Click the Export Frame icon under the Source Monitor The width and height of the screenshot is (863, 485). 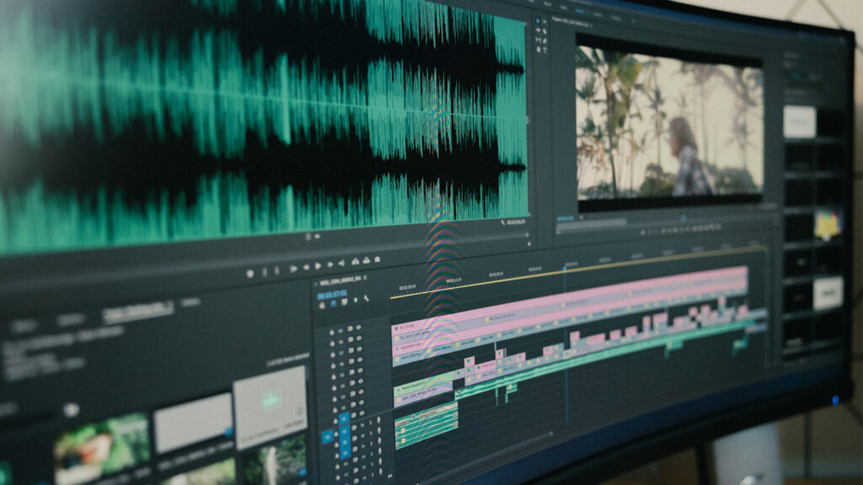[377, 258]
